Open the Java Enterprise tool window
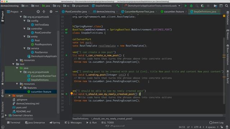 point(35,123)
